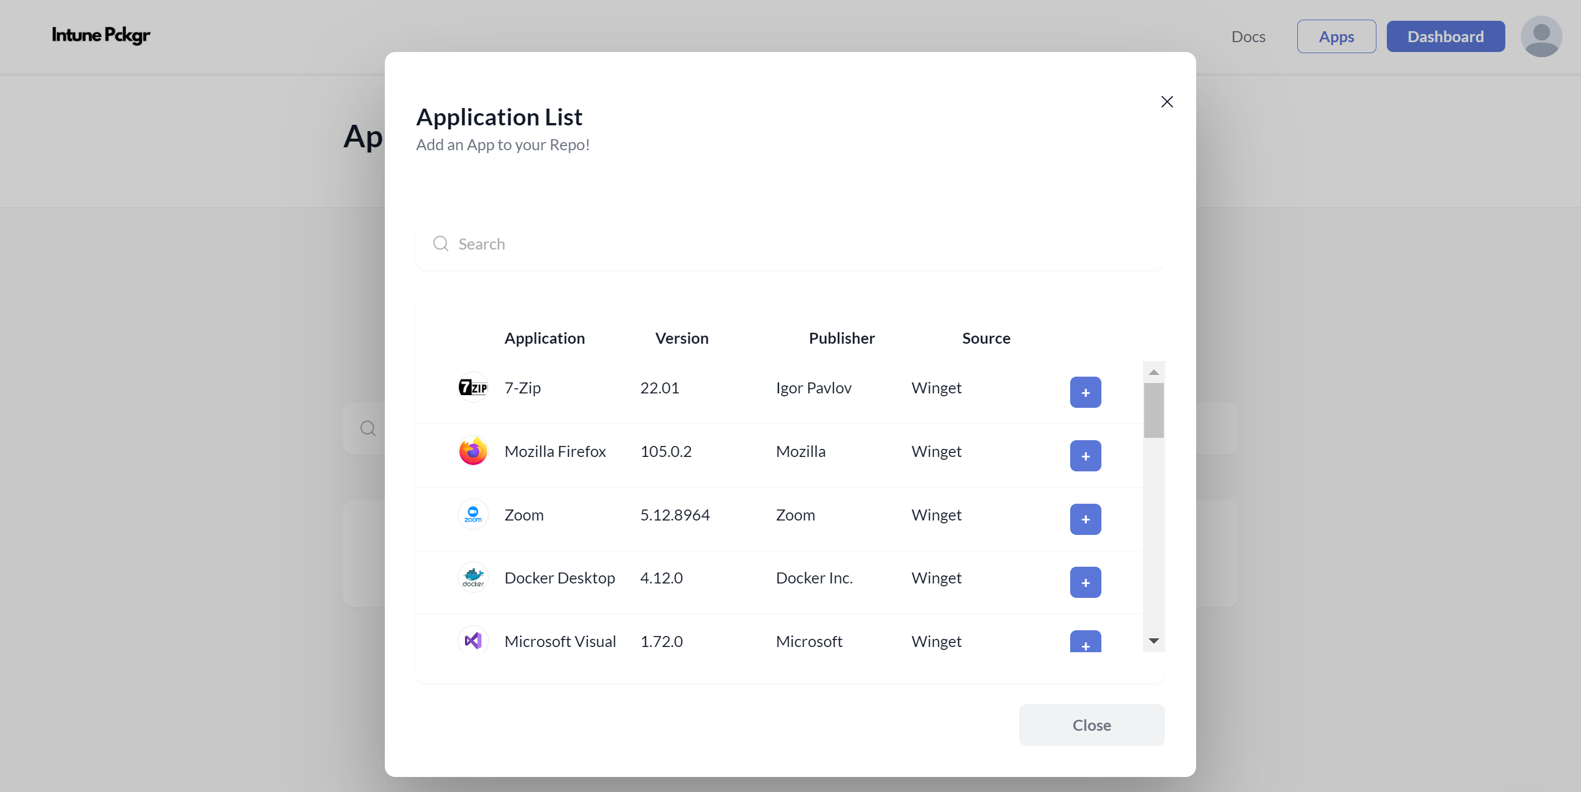The height and width of the screenshot is (792, 1581).
Task: Focus the Search apps input field
Action: (x=798, y=244)
